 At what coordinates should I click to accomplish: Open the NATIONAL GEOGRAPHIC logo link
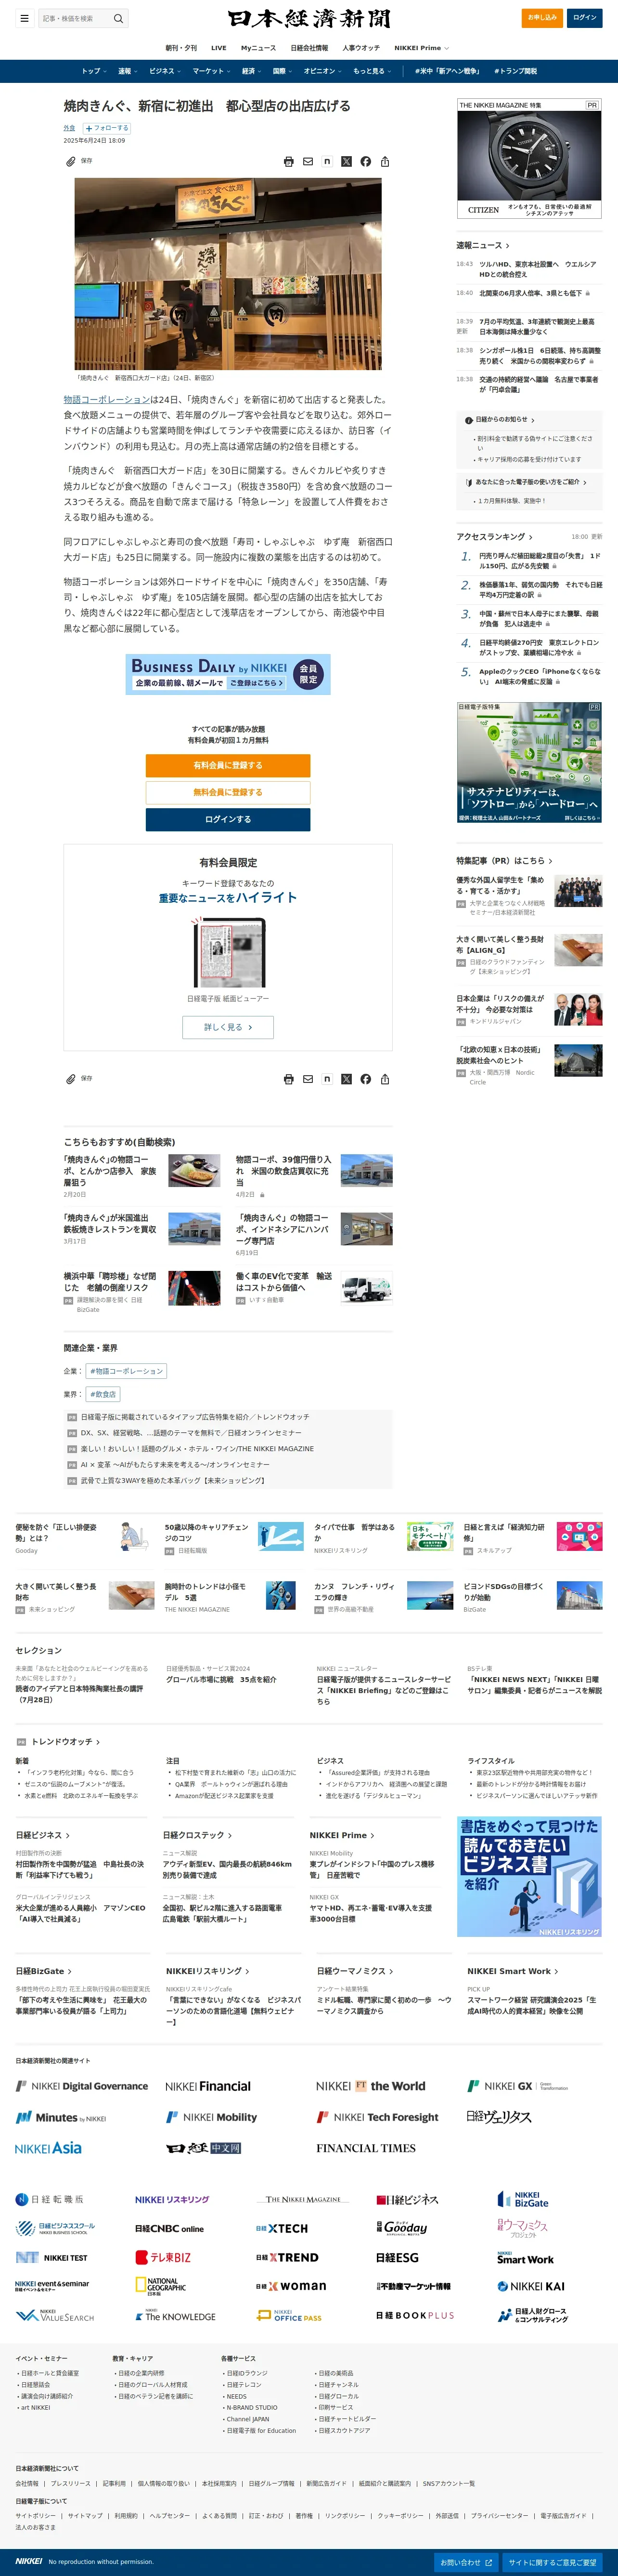point(161,2286)
